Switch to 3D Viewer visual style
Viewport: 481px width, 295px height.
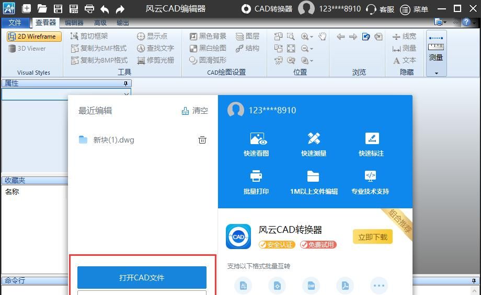[x=27, y=49]
